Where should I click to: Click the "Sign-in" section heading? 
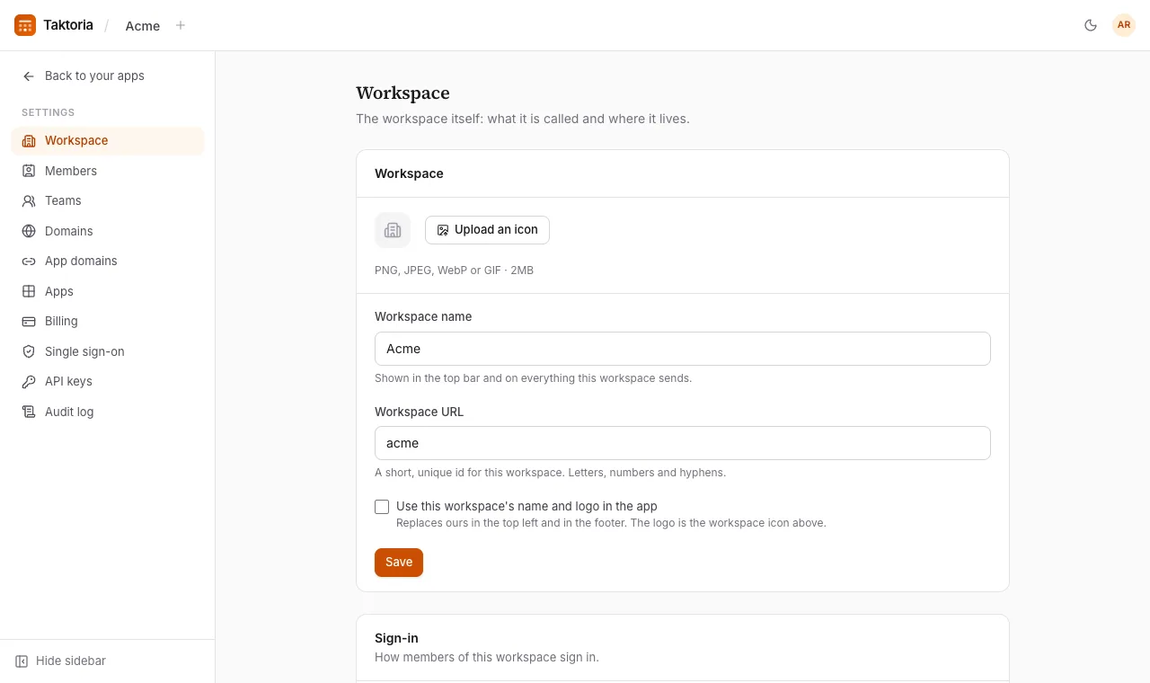click(x=396, y=638)
